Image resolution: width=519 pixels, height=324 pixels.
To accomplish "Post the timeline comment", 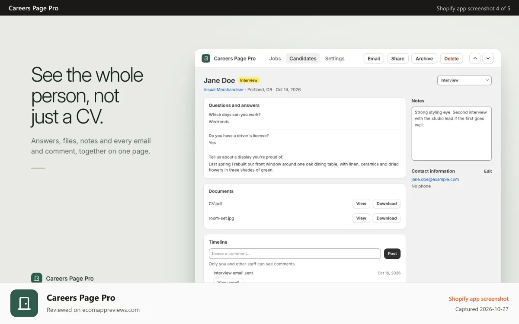I will tap(392, 254).
